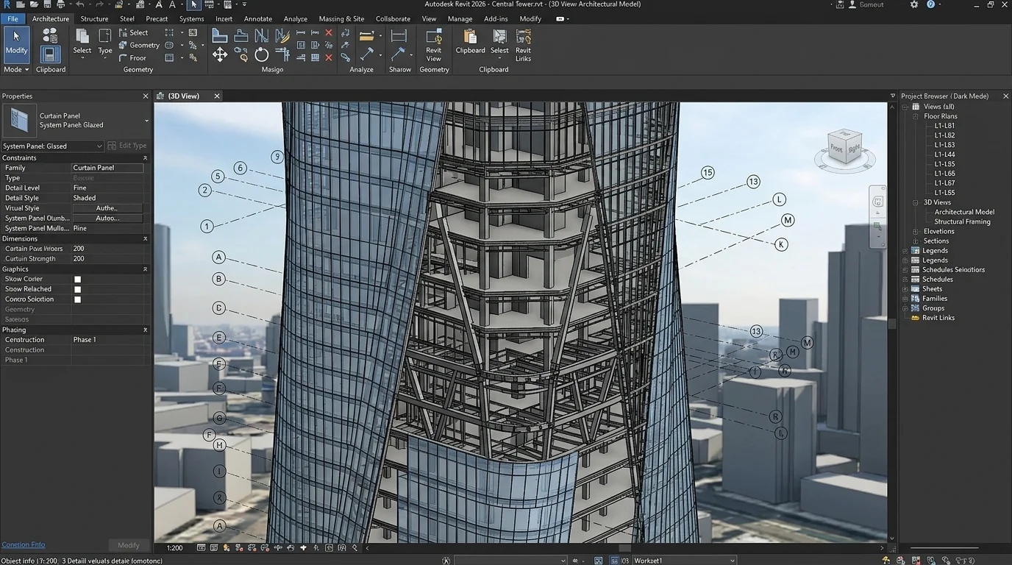This screenshot has width=1012, height=565.
Task: Expand the Sheets node in Project Browser
Action: click(x=905, y=289)
